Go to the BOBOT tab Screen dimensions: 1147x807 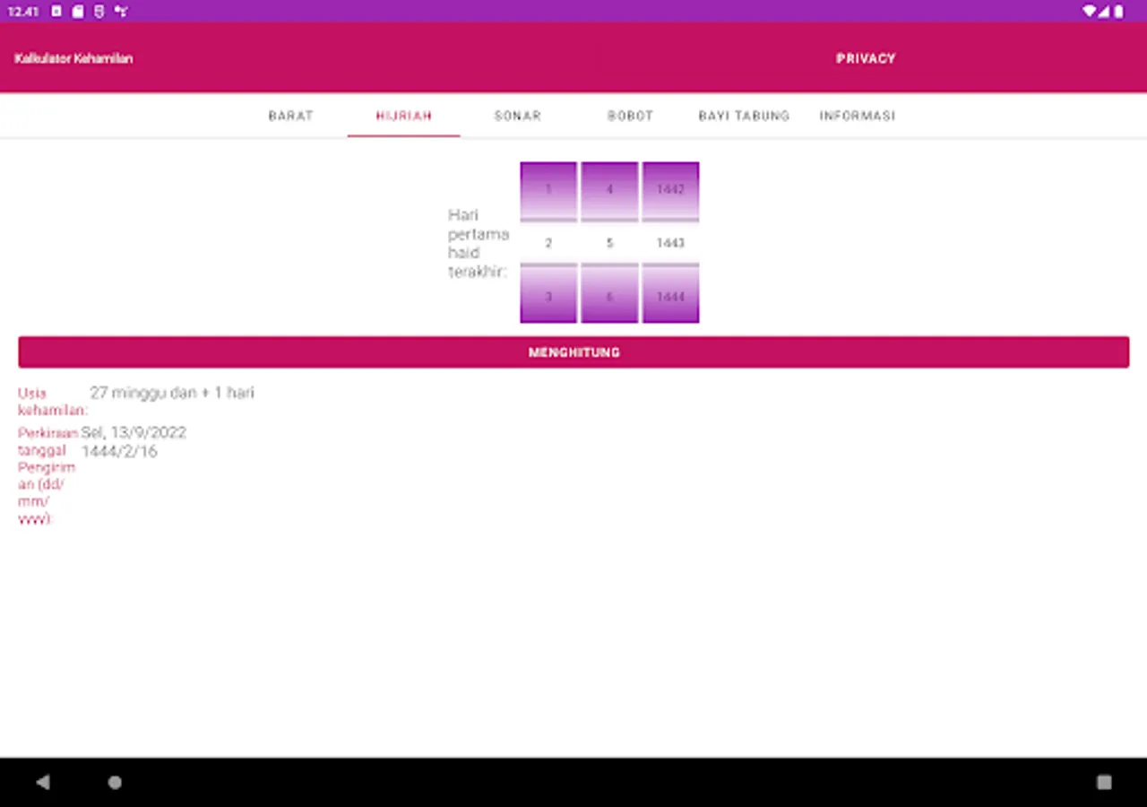[x=630, y=116]
